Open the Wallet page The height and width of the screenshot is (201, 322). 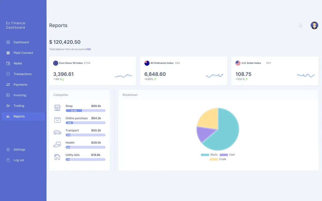(x=23, y=64)
